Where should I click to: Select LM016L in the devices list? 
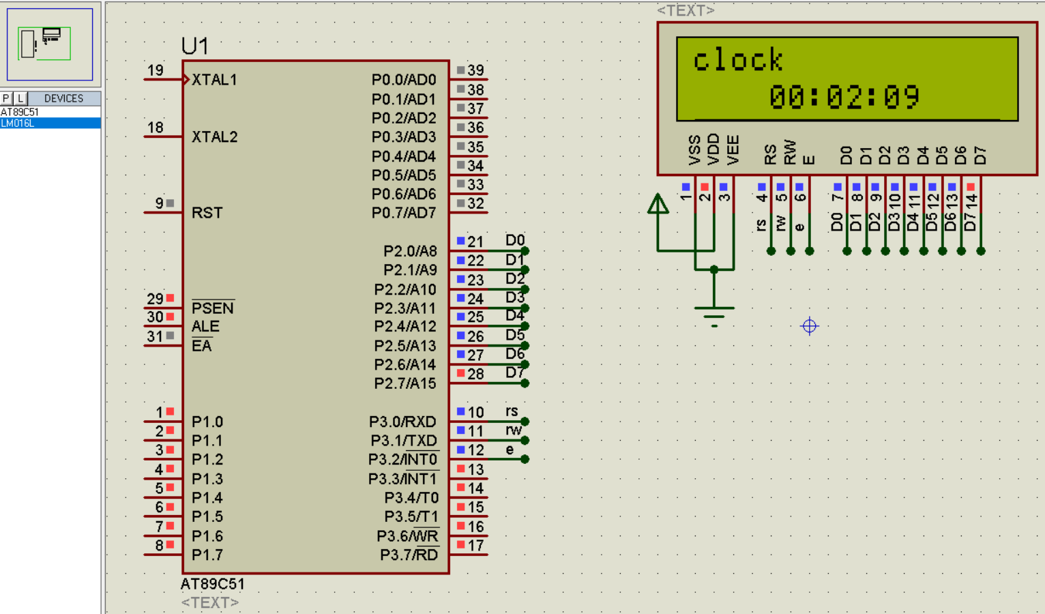pyautogui.click(x=18, y=123)
